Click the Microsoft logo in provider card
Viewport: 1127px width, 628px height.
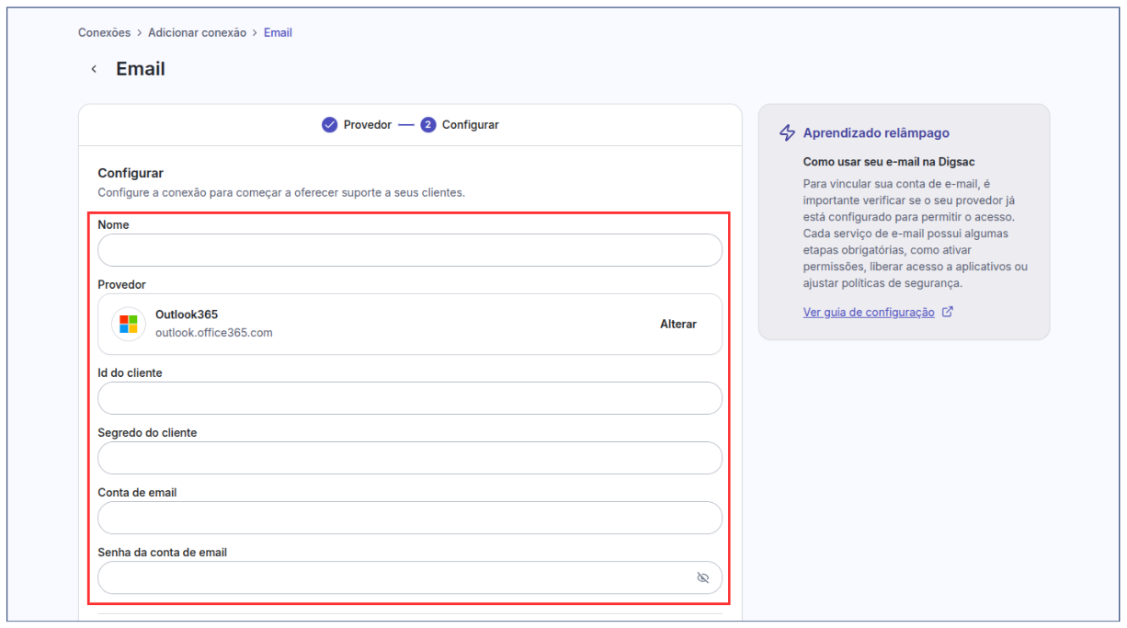tap(129, 324)
